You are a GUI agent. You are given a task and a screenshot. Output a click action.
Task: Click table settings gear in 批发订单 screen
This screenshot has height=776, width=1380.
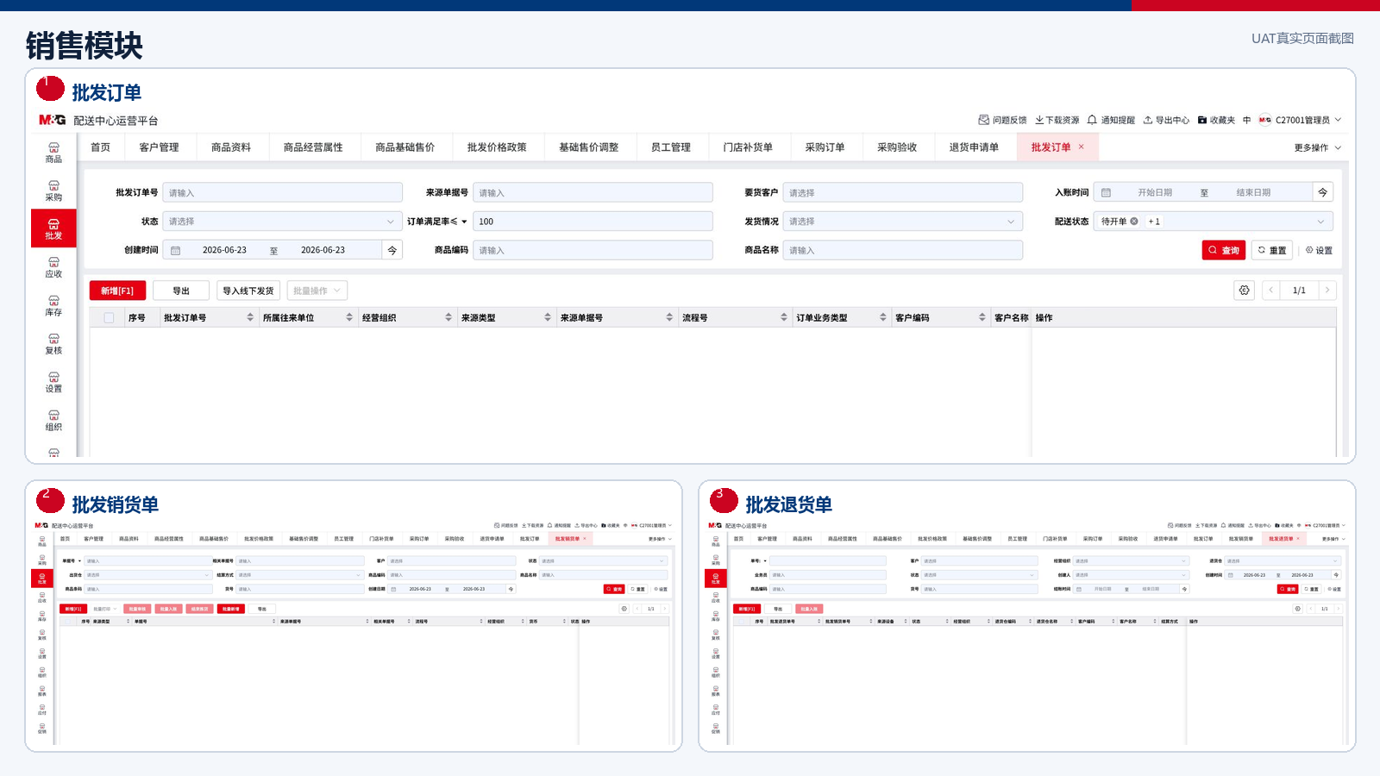point(1244,291)
